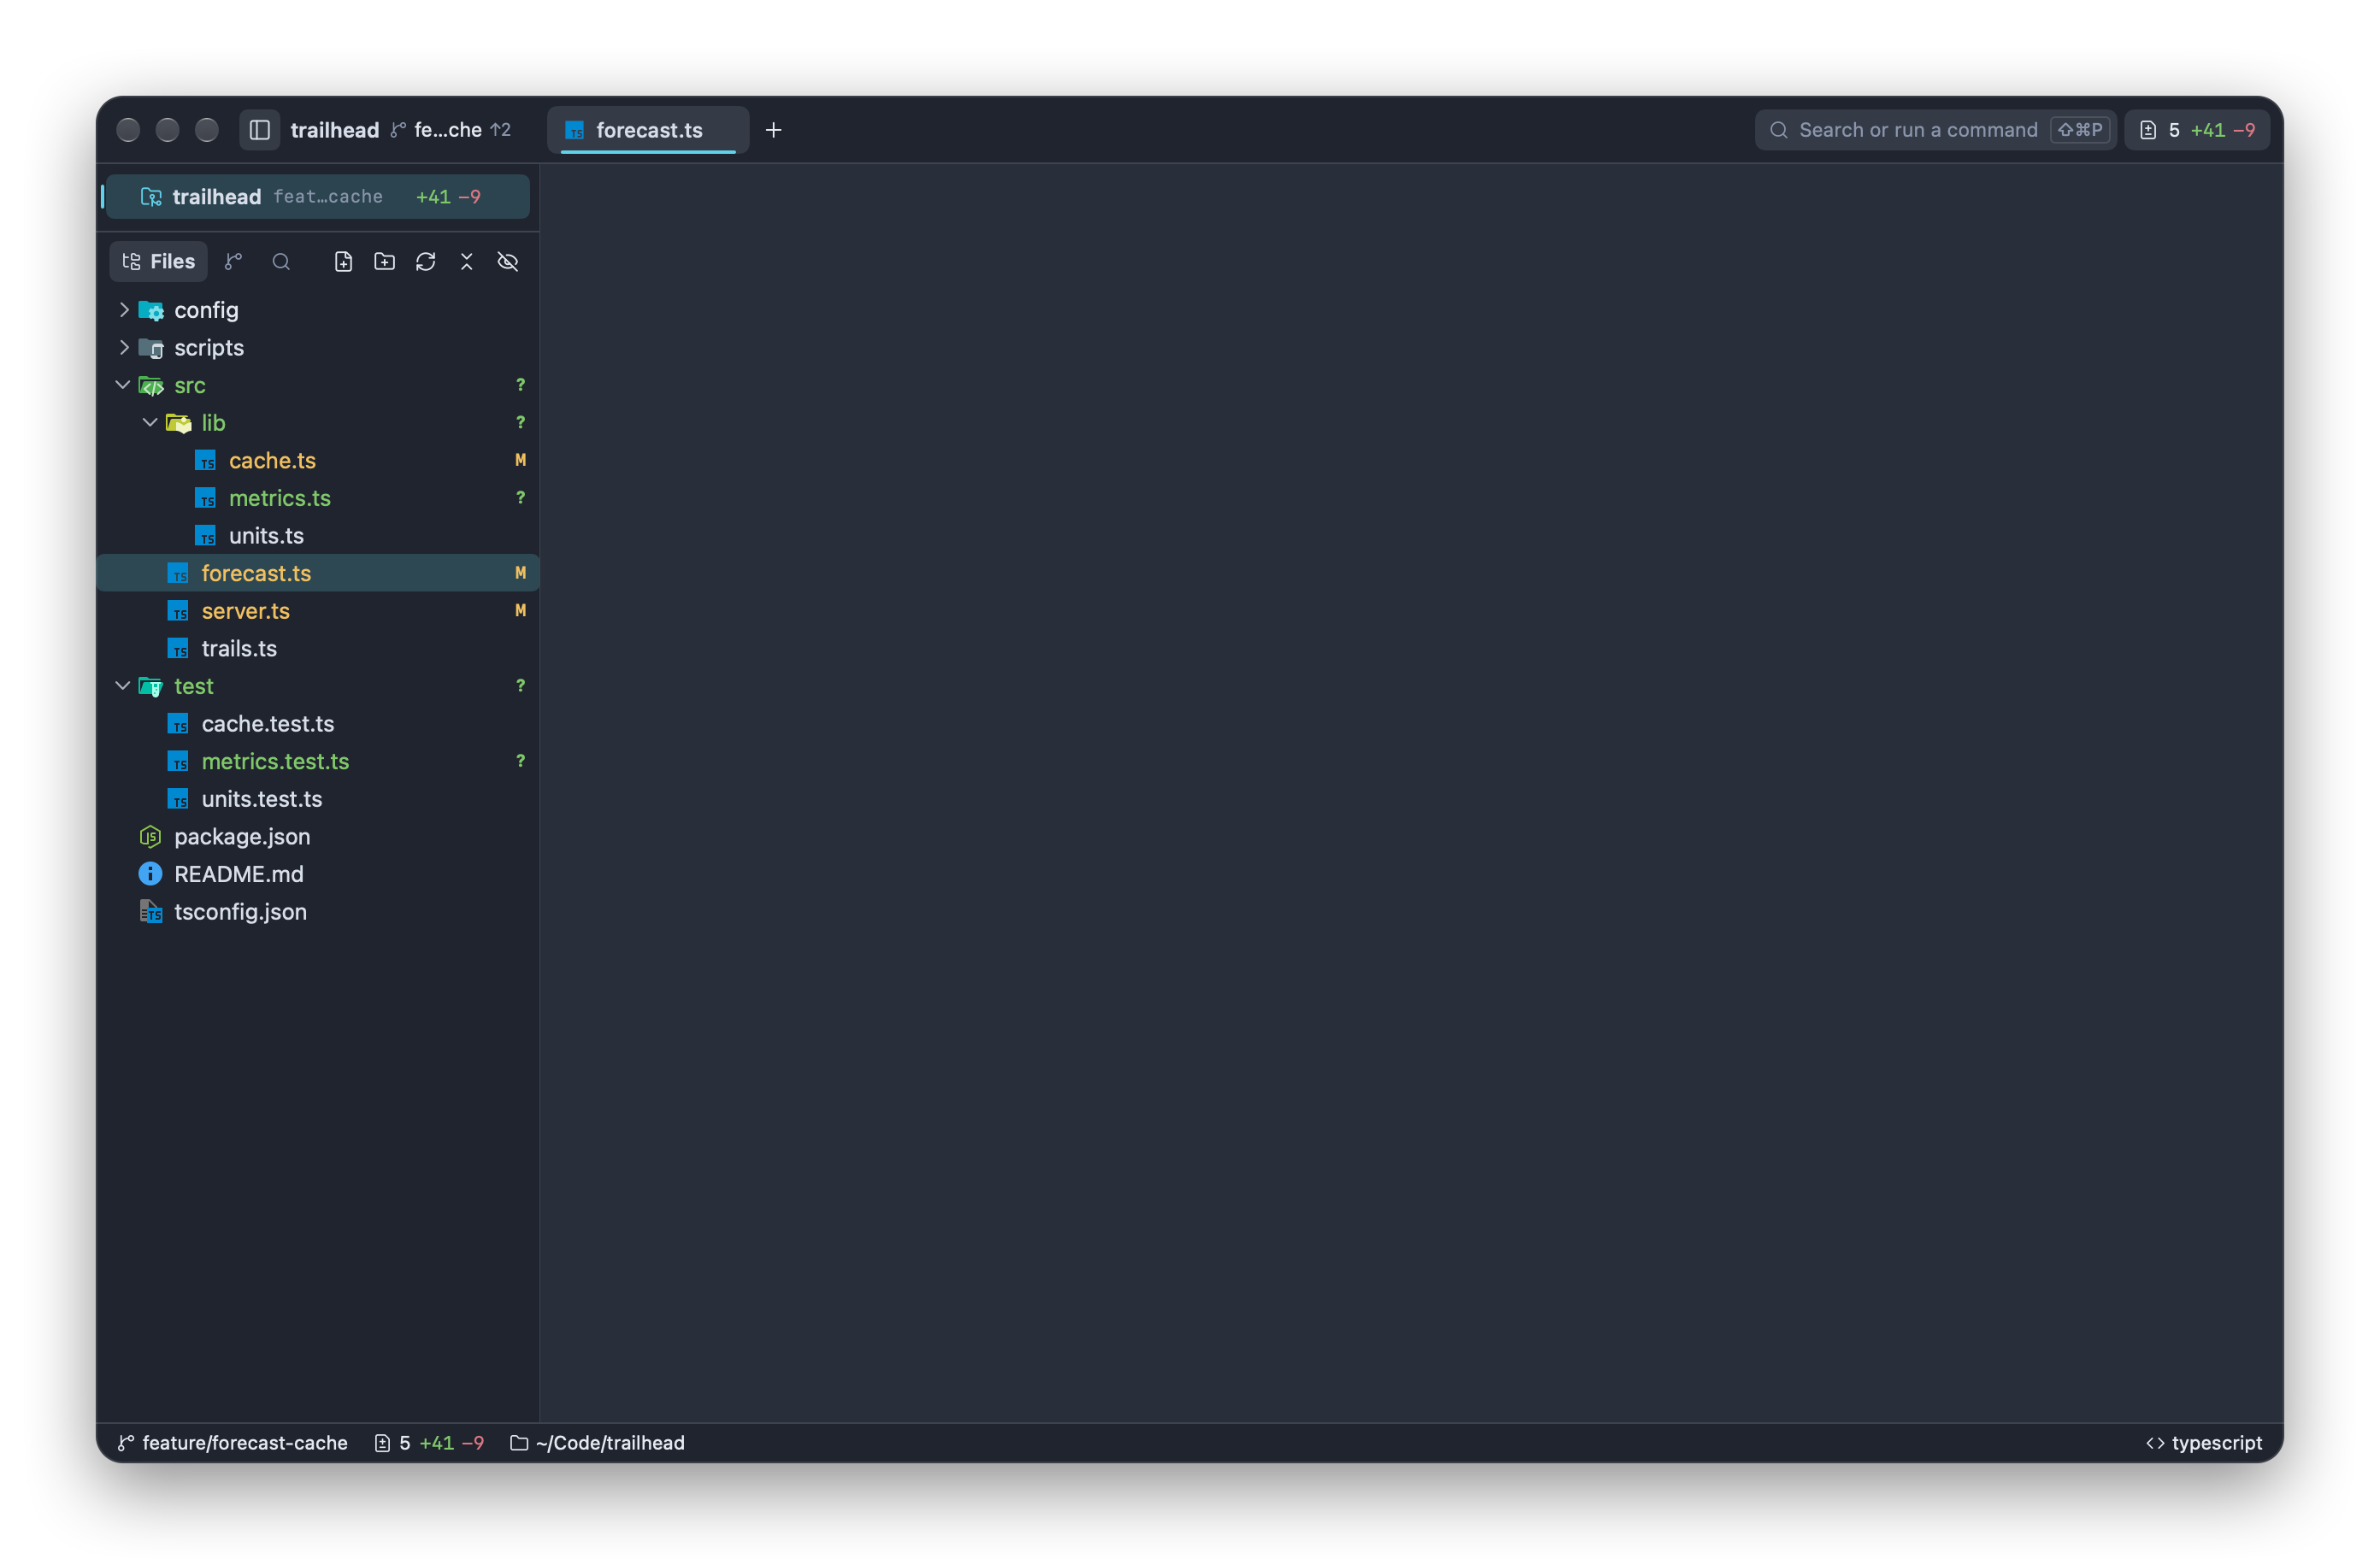Focus the Search or run a command field
Screen dimensions: 2380x1559
click(1935, 130)
